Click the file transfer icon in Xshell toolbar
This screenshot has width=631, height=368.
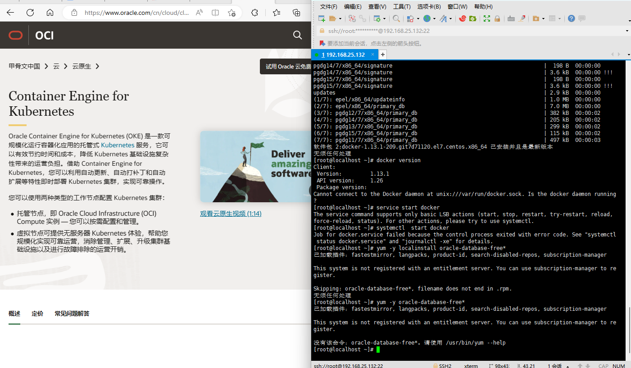410,18
